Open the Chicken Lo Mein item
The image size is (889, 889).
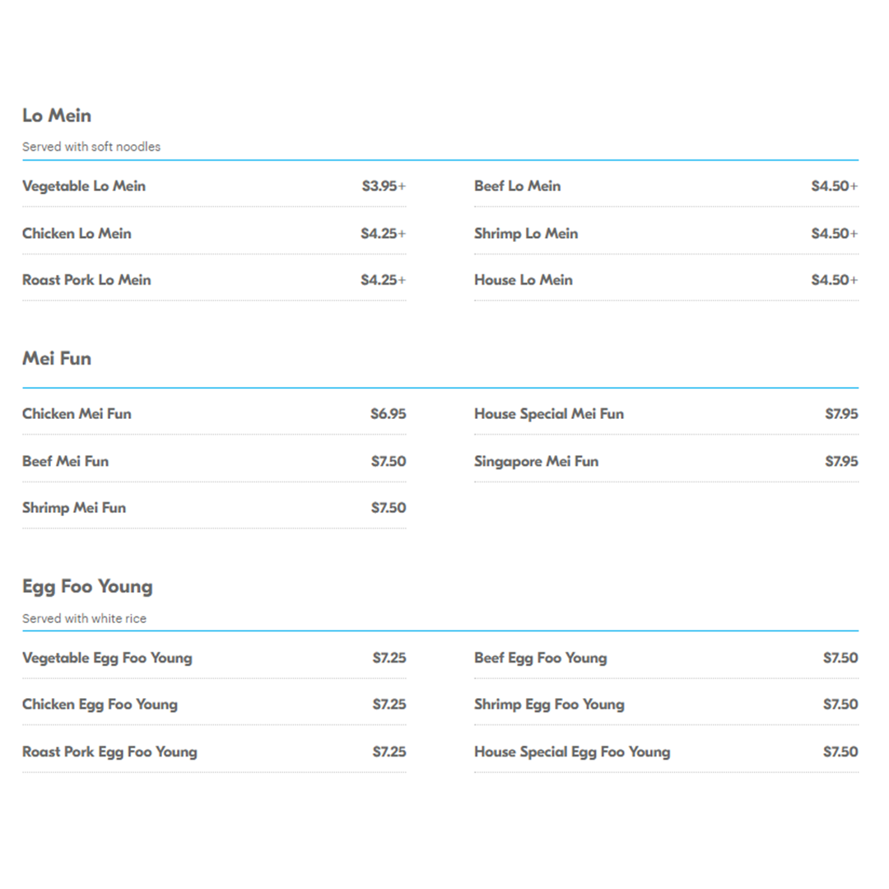(77, 234)
